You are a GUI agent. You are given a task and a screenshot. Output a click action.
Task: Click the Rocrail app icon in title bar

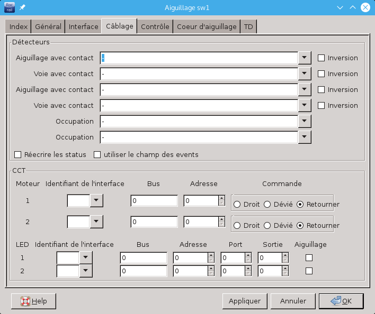[10, 7]
